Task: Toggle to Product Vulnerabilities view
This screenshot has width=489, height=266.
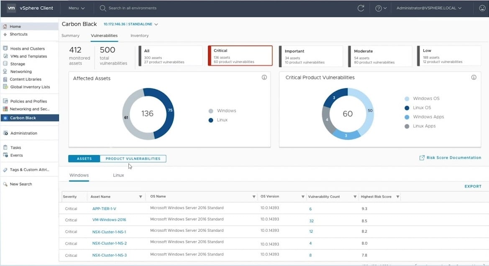Action: (133, 159)
